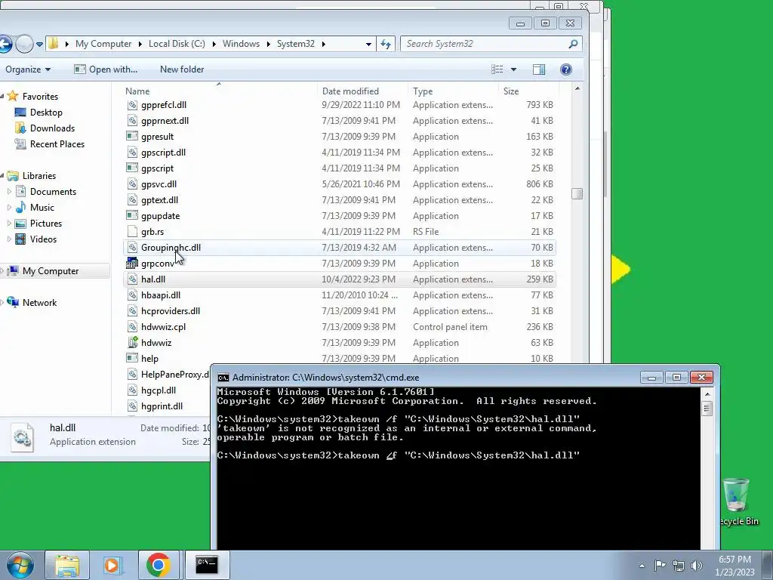Open the Organize menu
773x580 pixels.
click(28, 69)
